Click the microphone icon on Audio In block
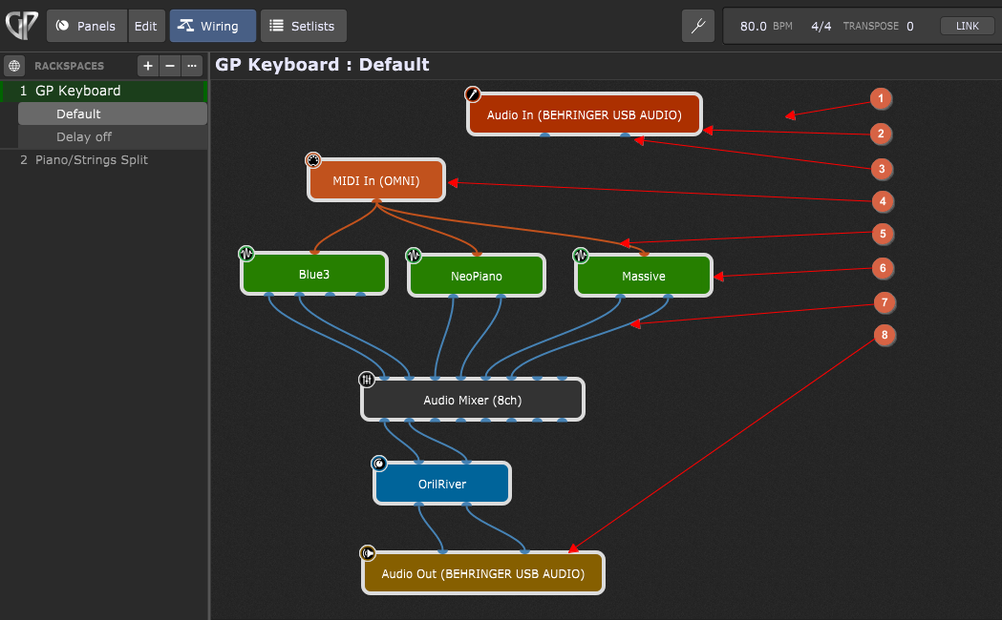Viewport: 1002px width, 620px height. [472, 94]
